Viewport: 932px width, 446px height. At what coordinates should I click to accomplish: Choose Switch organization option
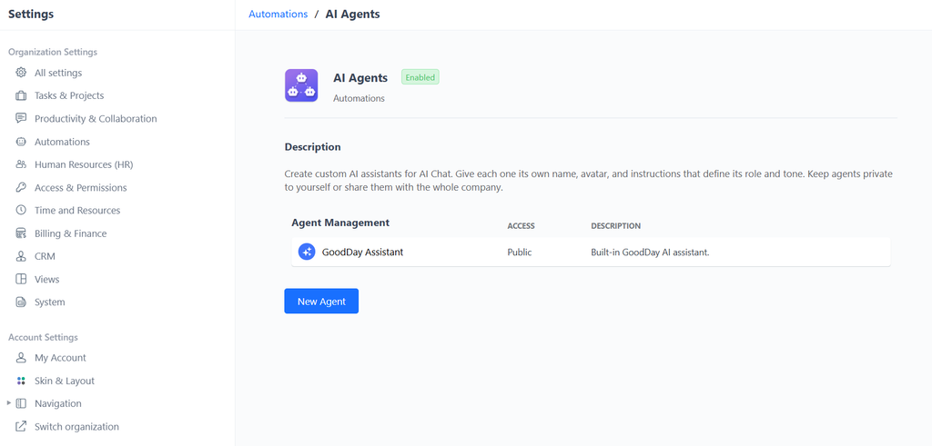pos(76,426)
